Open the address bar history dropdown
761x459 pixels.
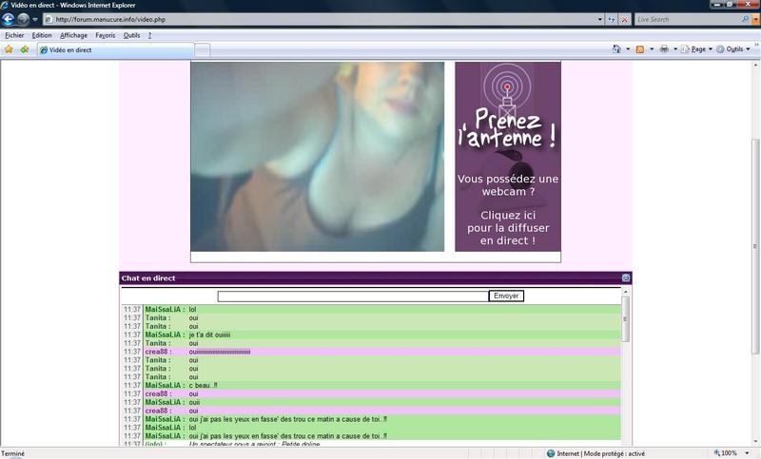click(599, 19)
